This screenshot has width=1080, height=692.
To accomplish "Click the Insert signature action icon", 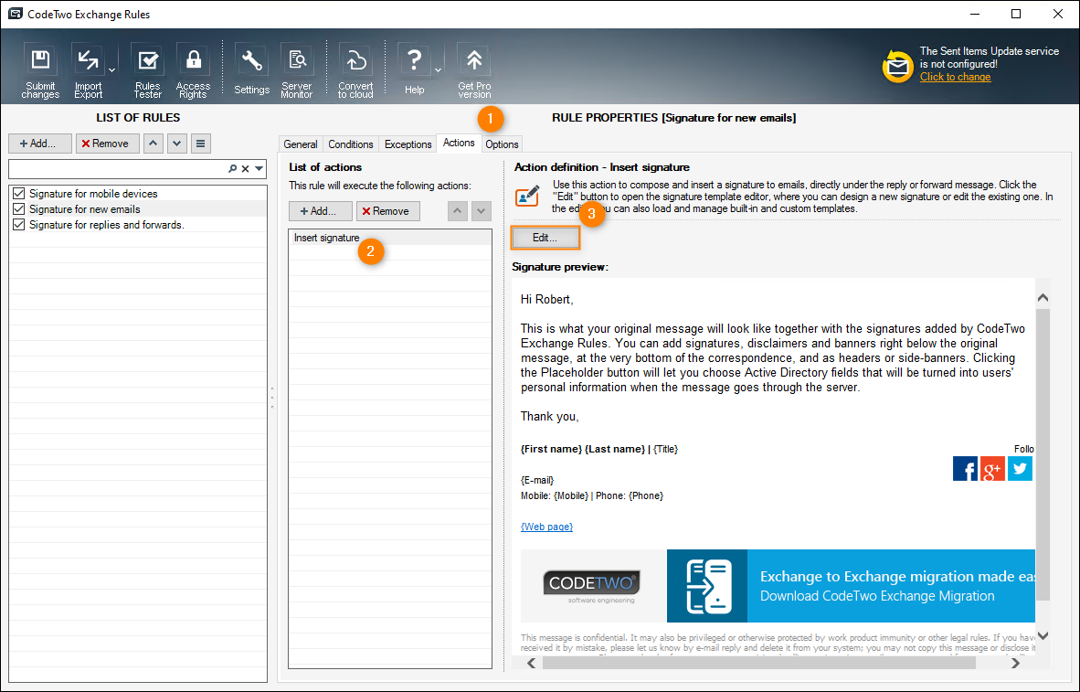I will coord(527,196).
